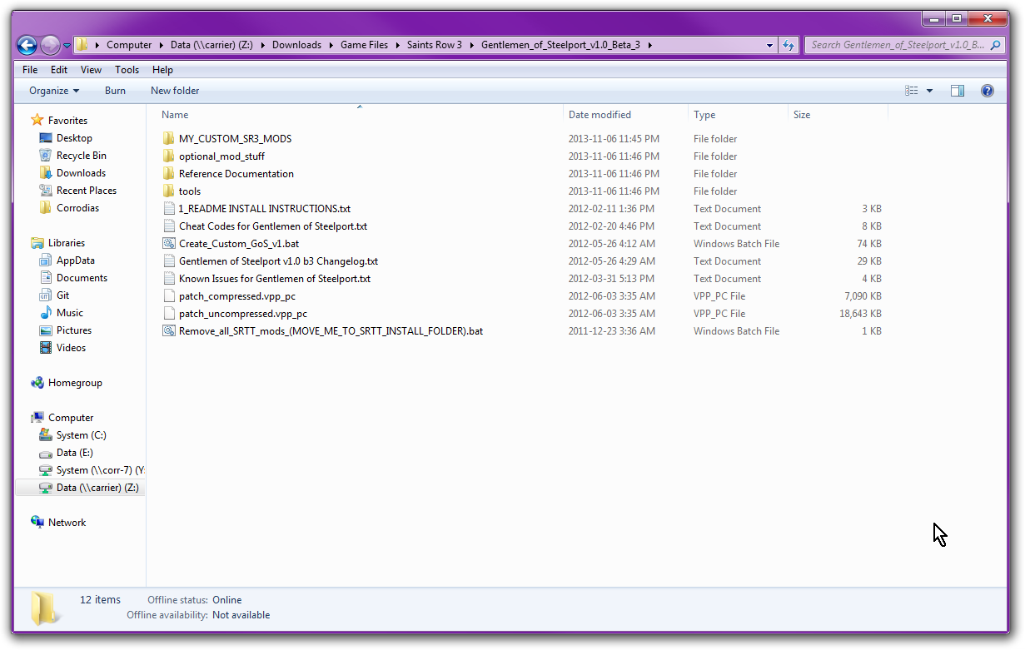Open the view options dropdown arrow

coord(930,91)
